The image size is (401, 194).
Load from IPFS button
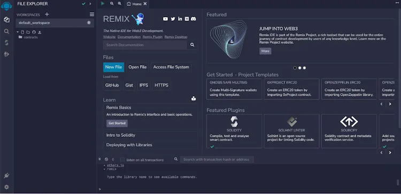click(144, 85)
